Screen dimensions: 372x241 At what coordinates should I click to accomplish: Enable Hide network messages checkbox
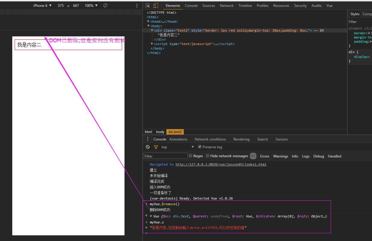(x=208, y=156)
